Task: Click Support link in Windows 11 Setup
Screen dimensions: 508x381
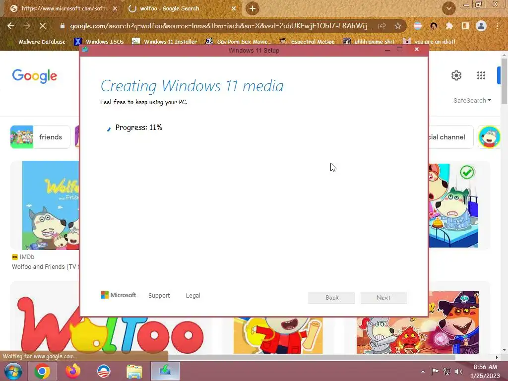Action: (159, 296)
